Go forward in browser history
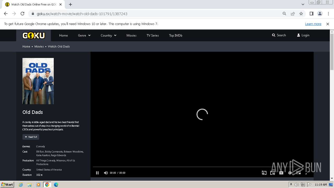The width and height of the screenshot is (334, 188). 14,14
